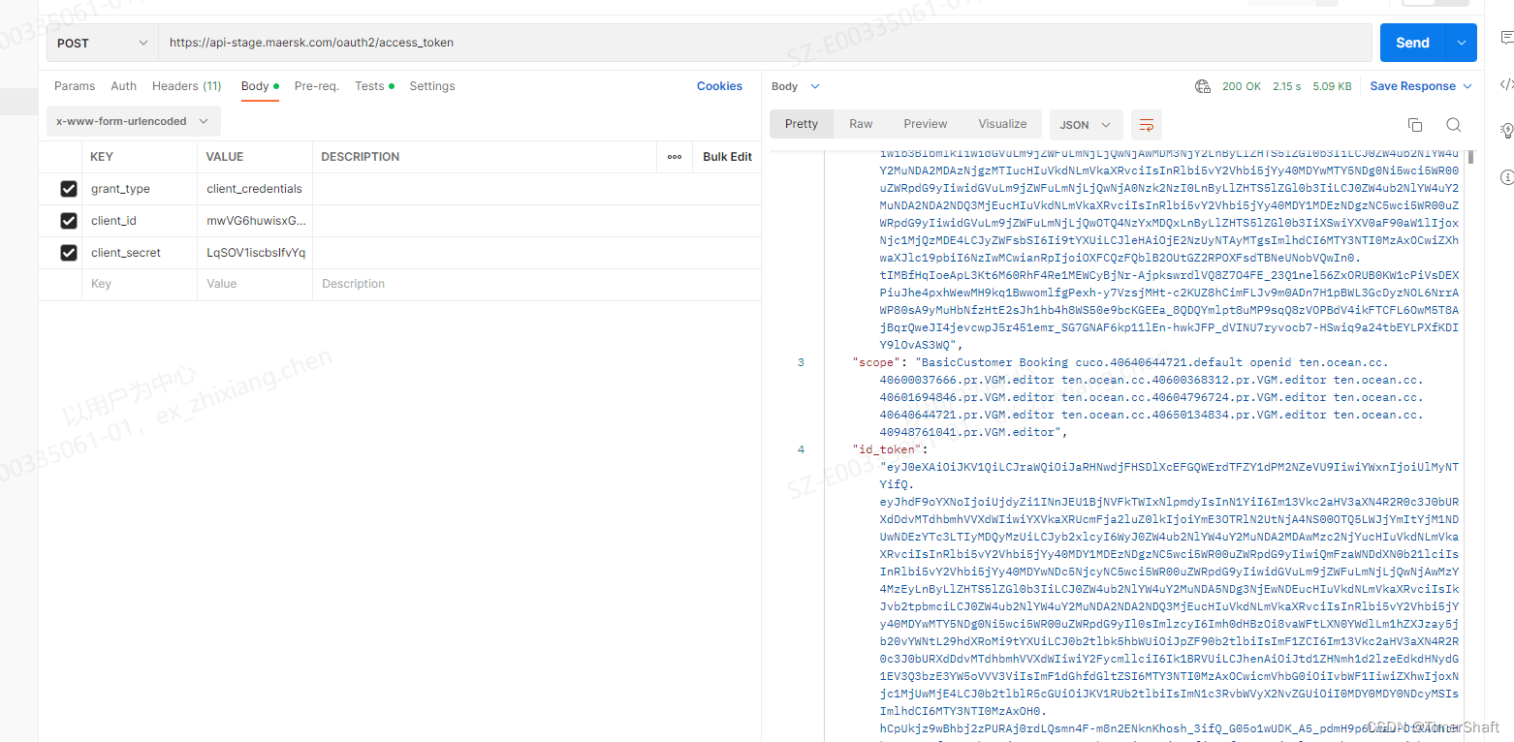
Task: Switch response view to Preview
Action: [x=926, y=124]
